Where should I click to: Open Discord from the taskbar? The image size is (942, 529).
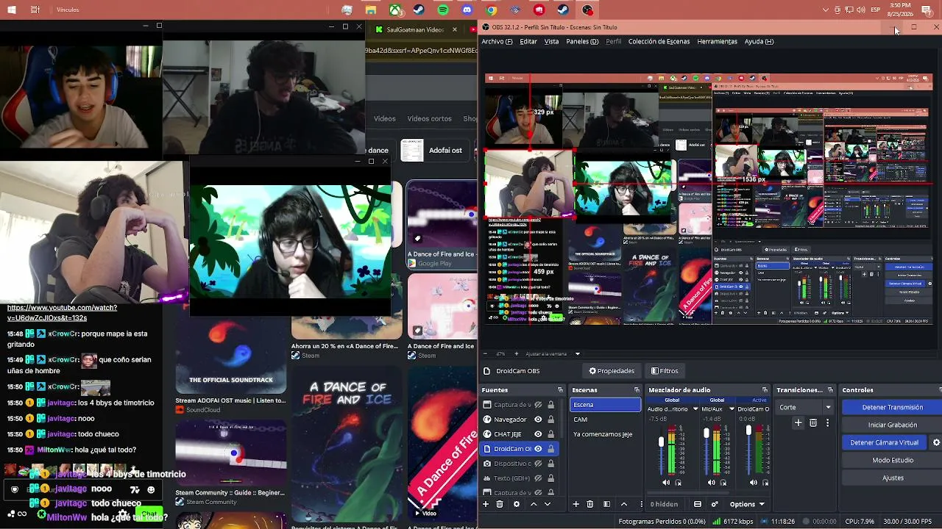click(x=467, y=10)
